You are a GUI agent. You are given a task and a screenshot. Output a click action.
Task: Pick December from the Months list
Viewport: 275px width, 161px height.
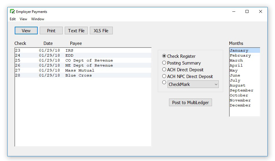pyautogui.click(x=240, y=105)
